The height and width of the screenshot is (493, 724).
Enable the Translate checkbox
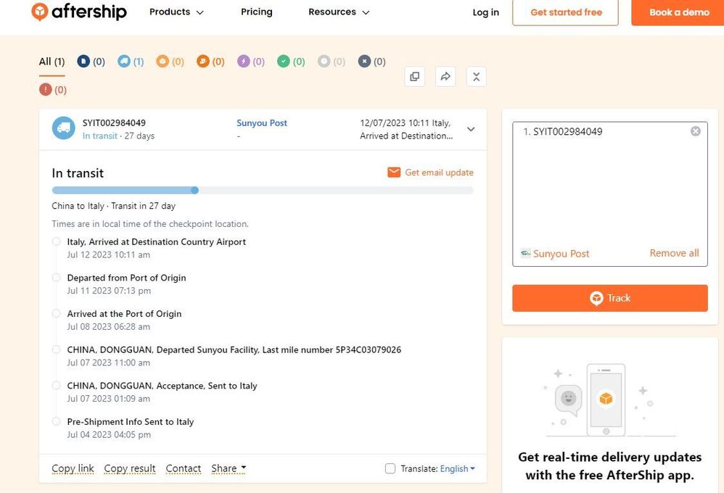[390, 468]
